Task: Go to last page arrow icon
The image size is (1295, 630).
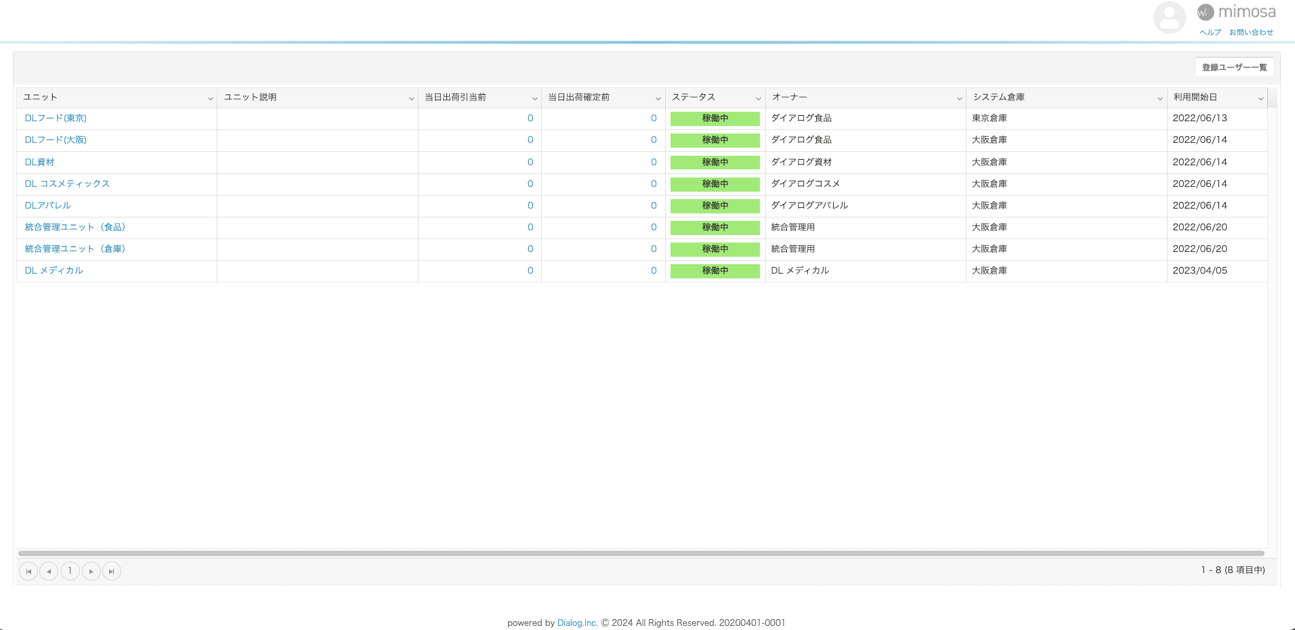Action: (112, 571)
